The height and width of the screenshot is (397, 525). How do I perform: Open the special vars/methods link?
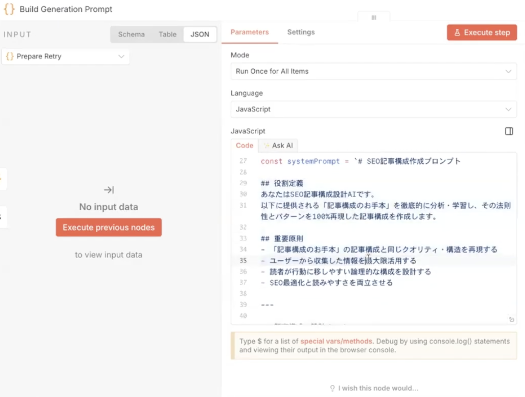(x=336, y=341)
